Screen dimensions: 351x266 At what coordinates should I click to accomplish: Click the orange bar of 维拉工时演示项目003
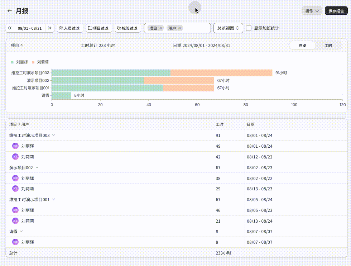(221, 73)
